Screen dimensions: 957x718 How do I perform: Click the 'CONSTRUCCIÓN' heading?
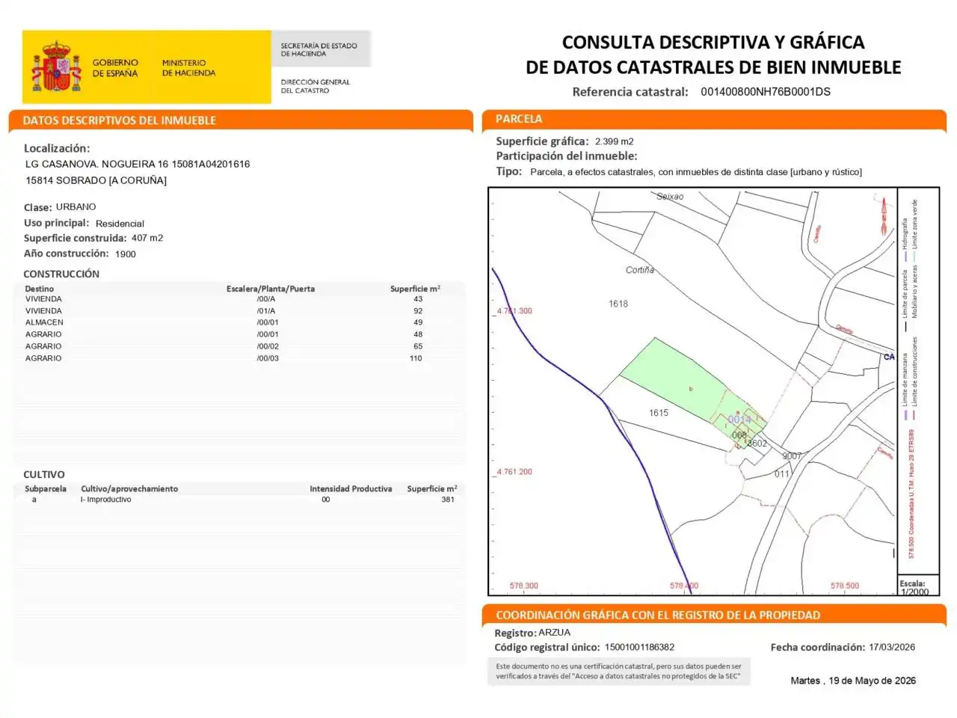tap(61, 274)
